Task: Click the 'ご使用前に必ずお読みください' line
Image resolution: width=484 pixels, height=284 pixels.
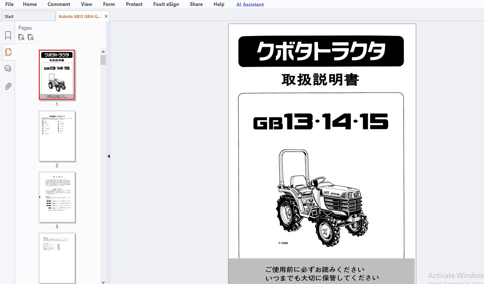Action: click(315, 270)
